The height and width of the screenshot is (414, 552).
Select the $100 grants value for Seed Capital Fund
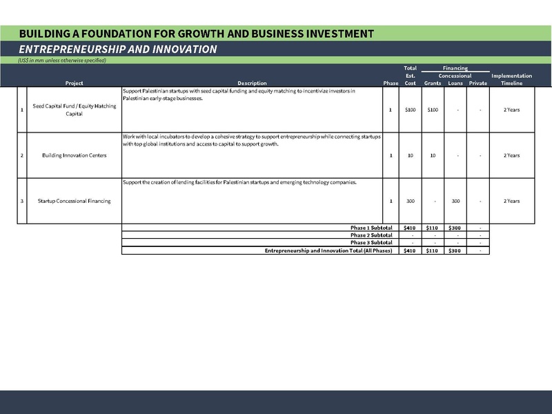(x=433, y=110)
